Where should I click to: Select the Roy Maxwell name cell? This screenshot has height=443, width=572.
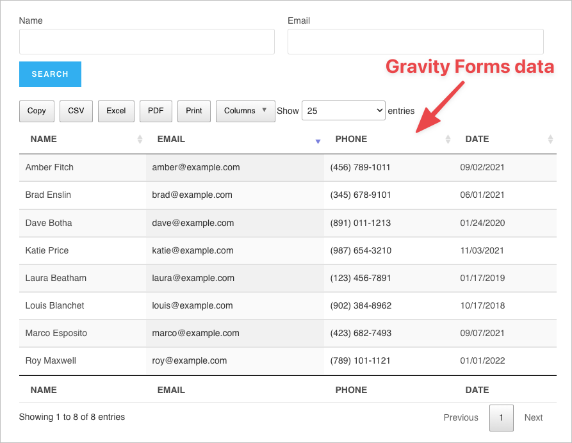click(x=83, y=361)
